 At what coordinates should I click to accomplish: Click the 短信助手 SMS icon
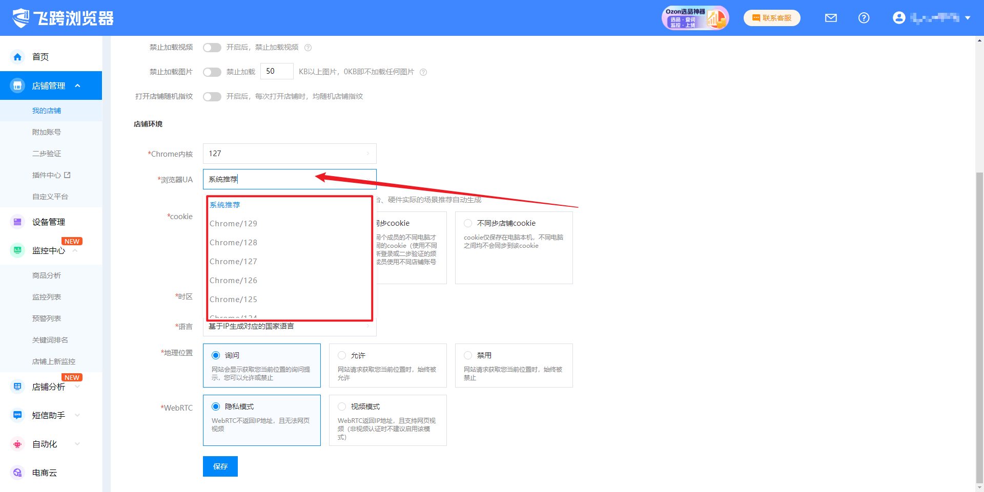click(17, 415)
